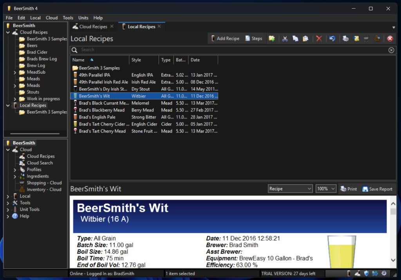The height and width of the screenshot is (280, 401).
Task: Click the Copy icon in toolbar
Action: click(x=295, y=38)
